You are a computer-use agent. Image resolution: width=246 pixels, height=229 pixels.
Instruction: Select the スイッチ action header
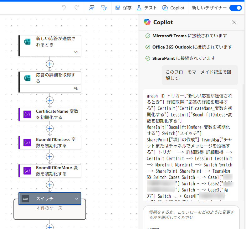tap(50, 199)
